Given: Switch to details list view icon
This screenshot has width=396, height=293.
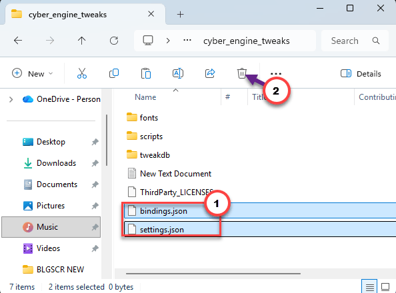Looking at the screenshot, I should pos(369,287).
